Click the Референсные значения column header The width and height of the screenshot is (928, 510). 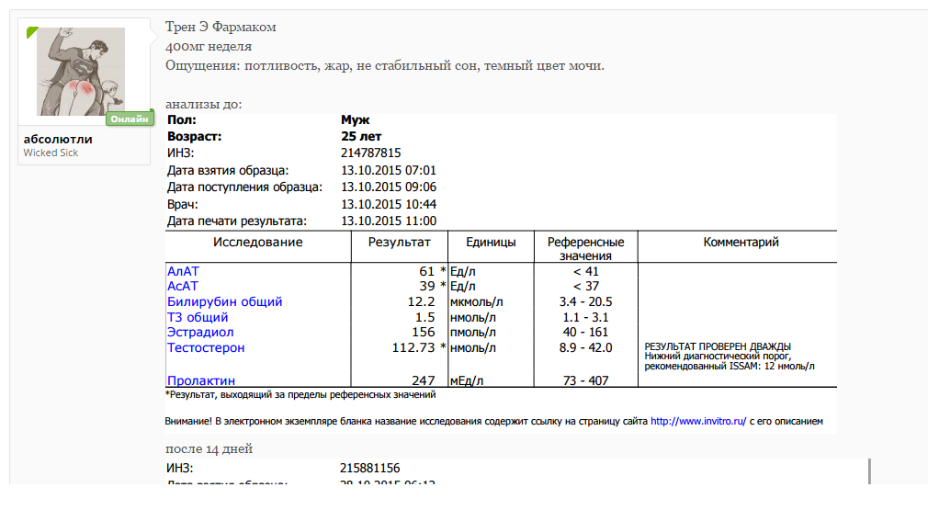pyautogui.click(x=585, y=249)
